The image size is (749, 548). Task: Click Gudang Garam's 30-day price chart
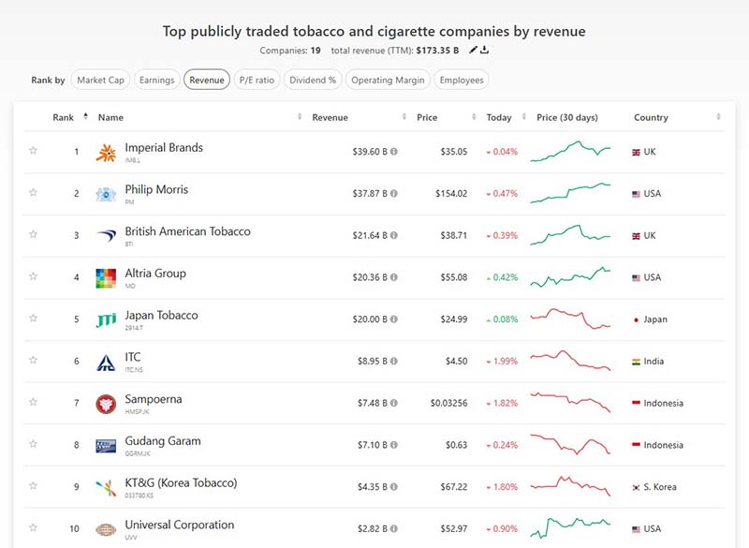570,445
